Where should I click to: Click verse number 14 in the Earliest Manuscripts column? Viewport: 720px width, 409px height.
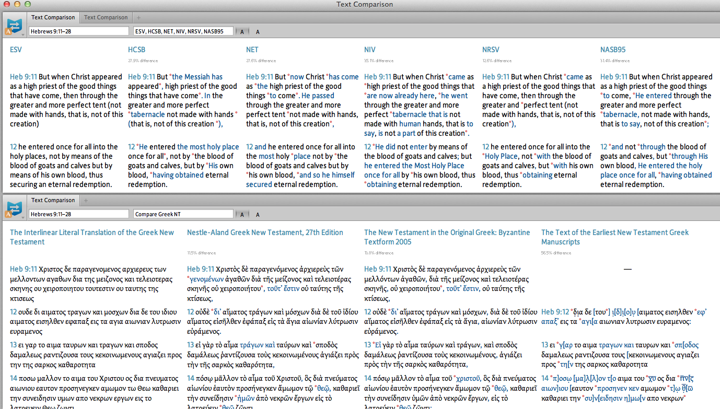click(x=545, y=378)
